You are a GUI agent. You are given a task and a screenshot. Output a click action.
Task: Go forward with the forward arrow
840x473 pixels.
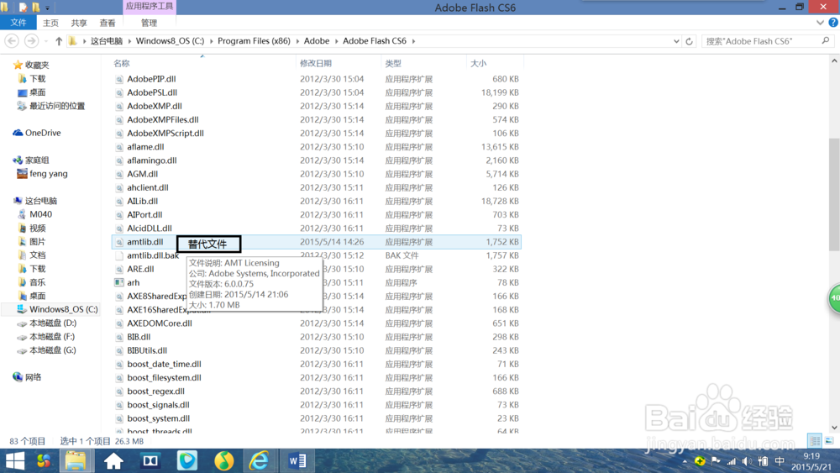[x=32, y=40]
